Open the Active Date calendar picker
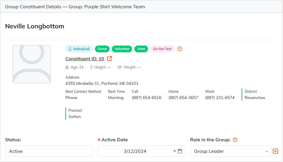The image size is (283, 162). point(180,151)
